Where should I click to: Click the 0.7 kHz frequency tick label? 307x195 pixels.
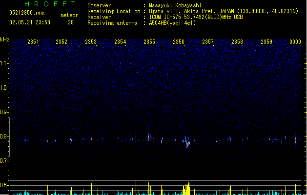4,161
